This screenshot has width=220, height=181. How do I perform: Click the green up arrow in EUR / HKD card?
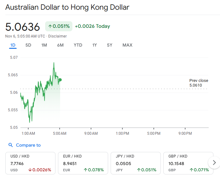85,170
